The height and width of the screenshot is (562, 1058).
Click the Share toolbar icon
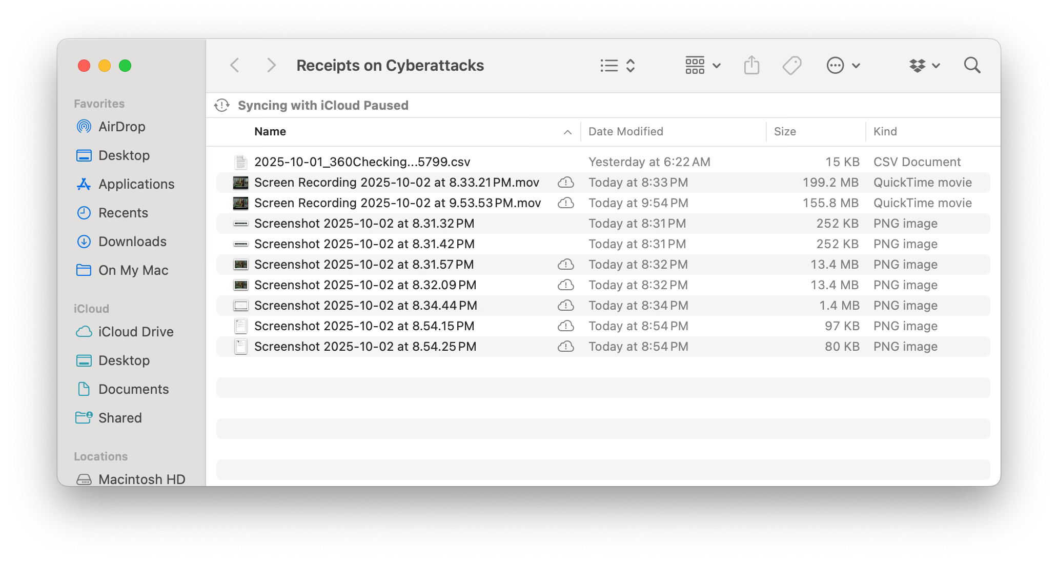tap(751, 66)
